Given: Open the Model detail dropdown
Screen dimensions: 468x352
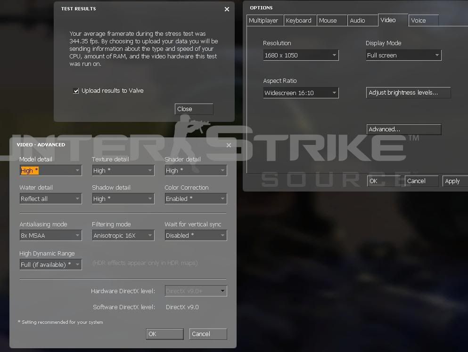Looking at the screenshot, I should [x=51, y=170].
